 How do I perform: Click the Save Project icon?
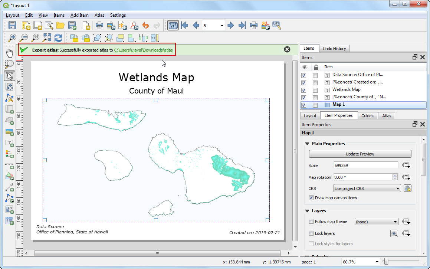coord(12,25)
